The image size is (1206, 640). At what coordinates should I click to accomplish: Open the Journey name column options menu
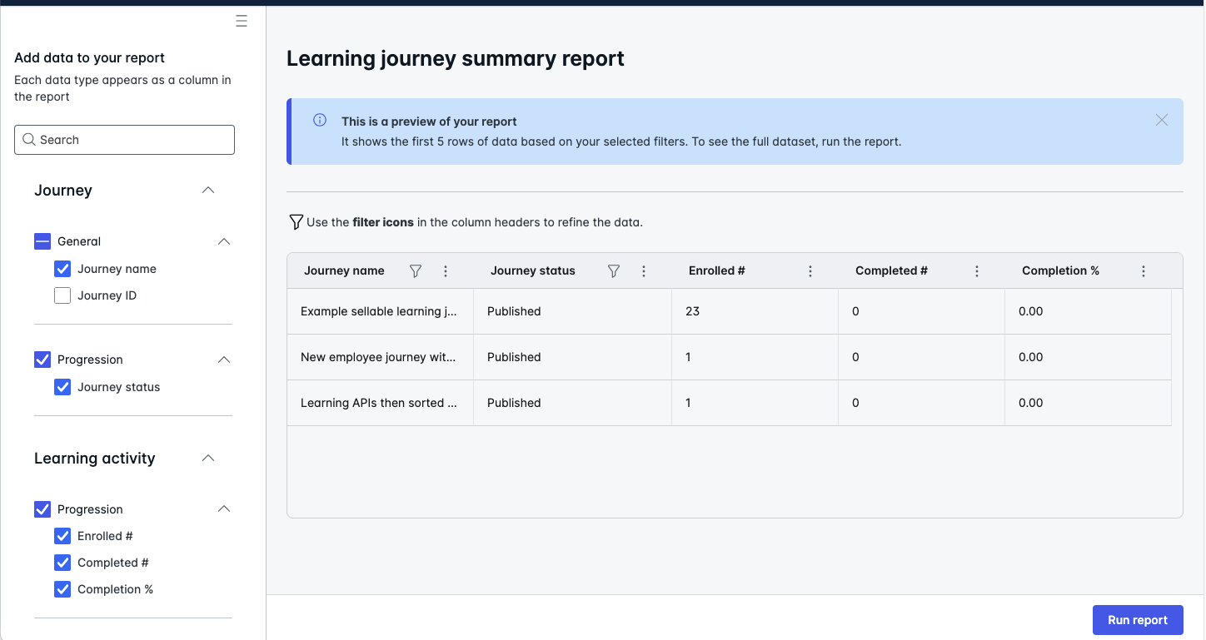446,271
